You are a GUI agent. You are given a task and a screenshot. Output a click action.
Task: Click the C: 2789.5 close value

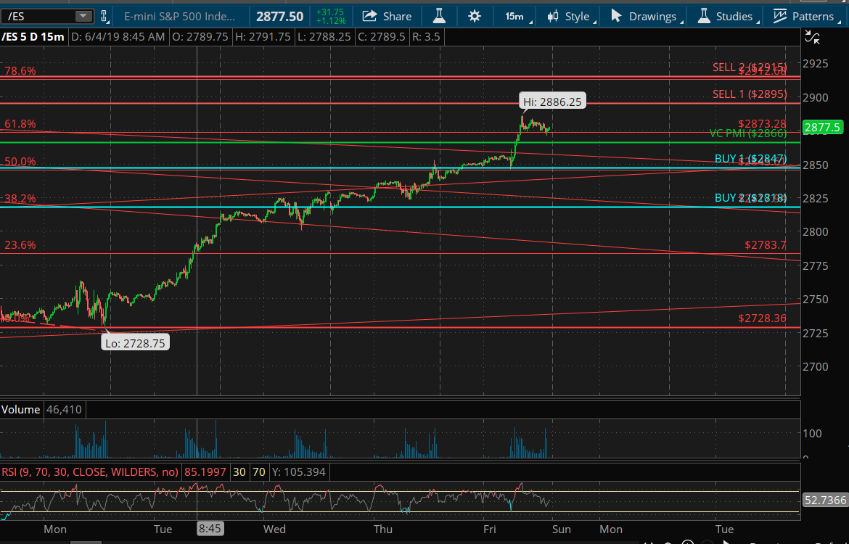pyautogui.click(x=380, y=37)
